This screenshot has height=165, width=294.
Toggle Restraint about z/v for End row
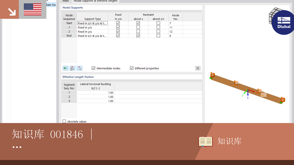[158, 36]
